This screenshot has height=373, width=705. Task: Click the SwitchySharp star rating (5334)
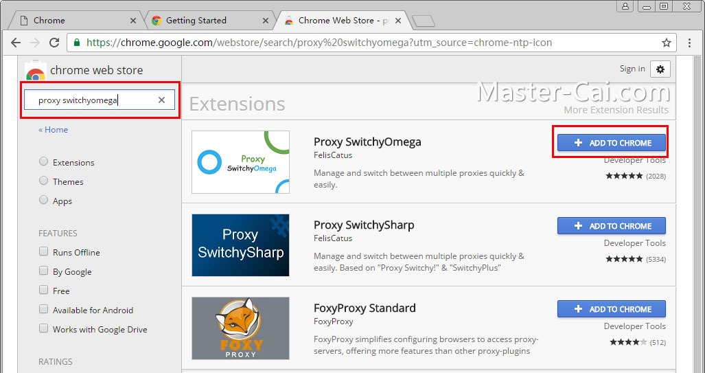pos(636,259)
